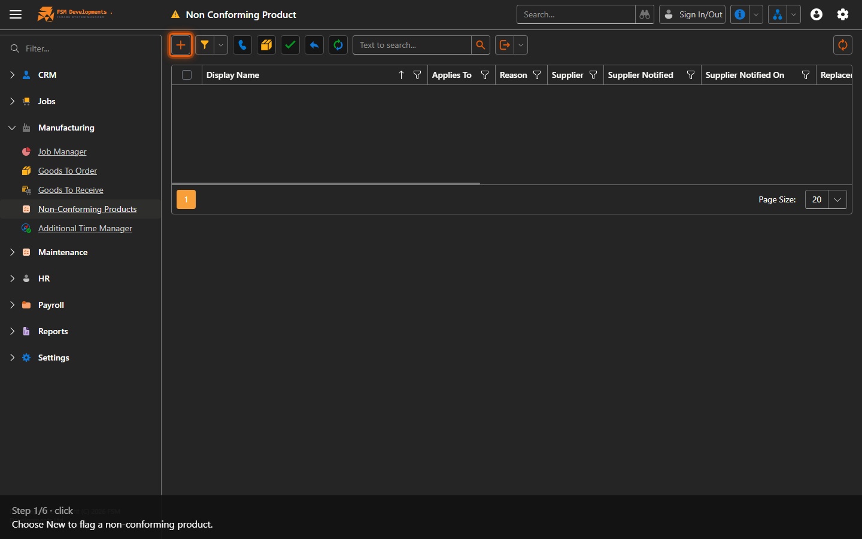Expand the Settings section chevron
The height and width of the screenshot is (539, 862).
click(x=12, y=358)
